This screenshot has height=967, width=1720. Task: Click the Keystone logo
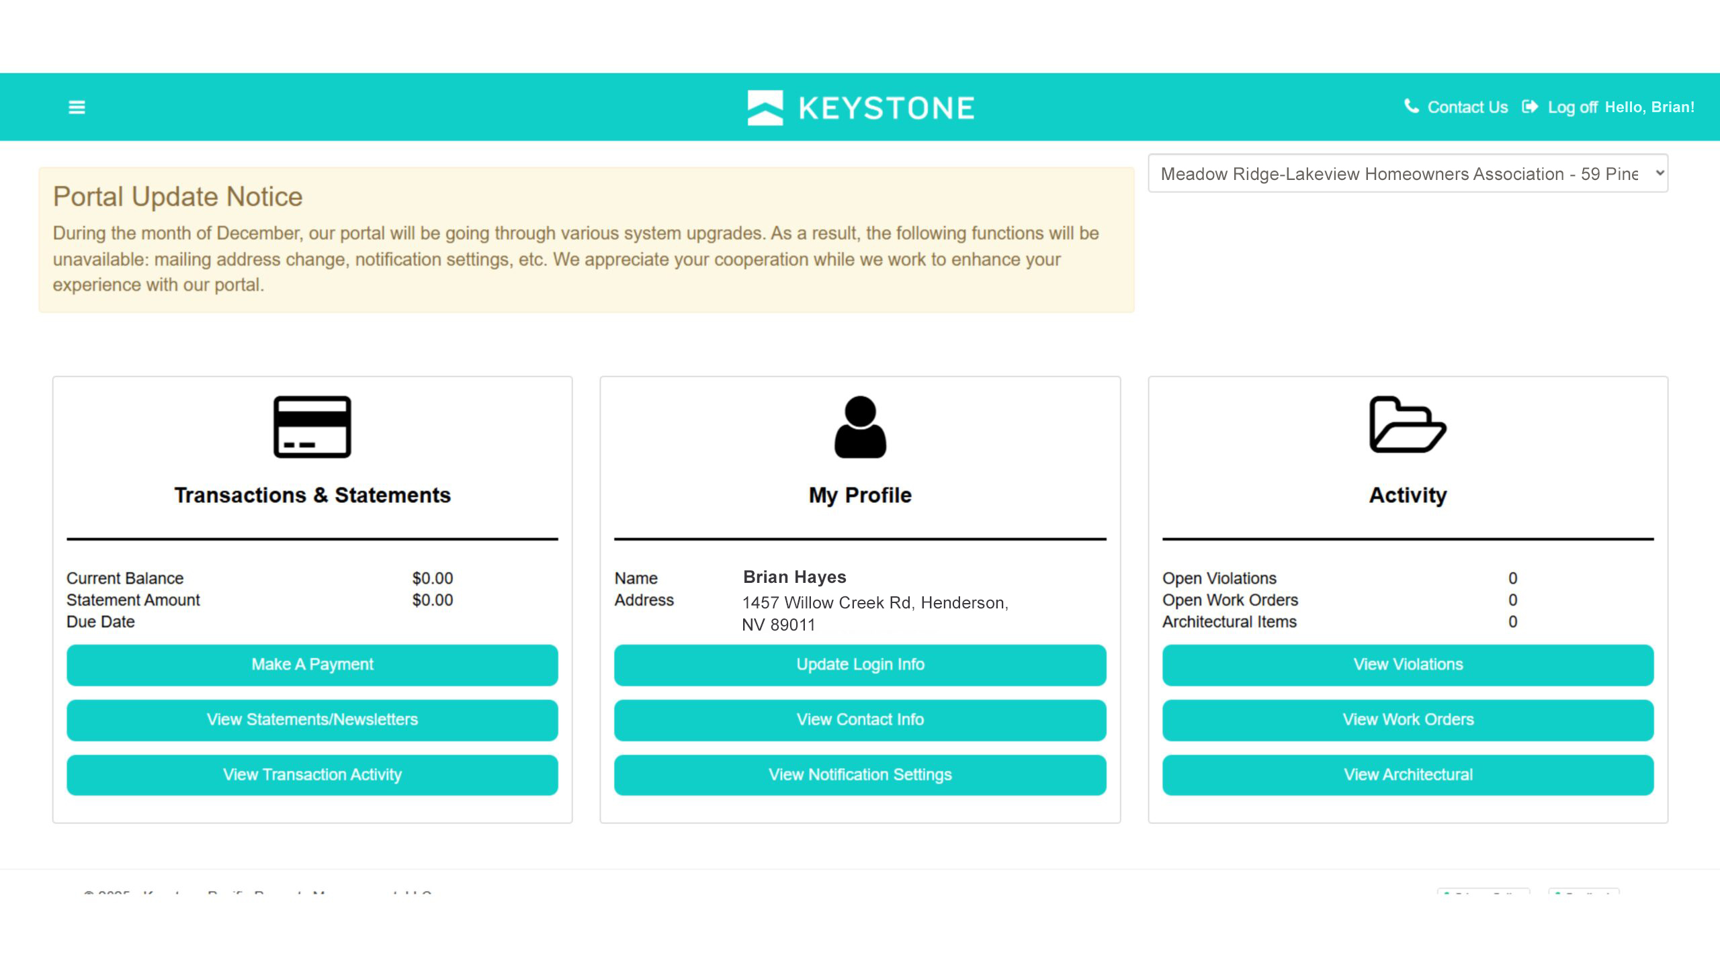(x=860, y=107)
